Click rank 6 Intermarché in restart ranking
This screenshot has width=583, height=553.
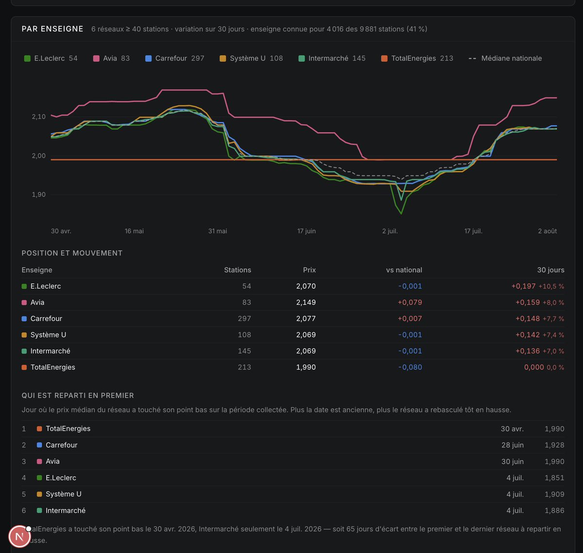click(293, 511)
